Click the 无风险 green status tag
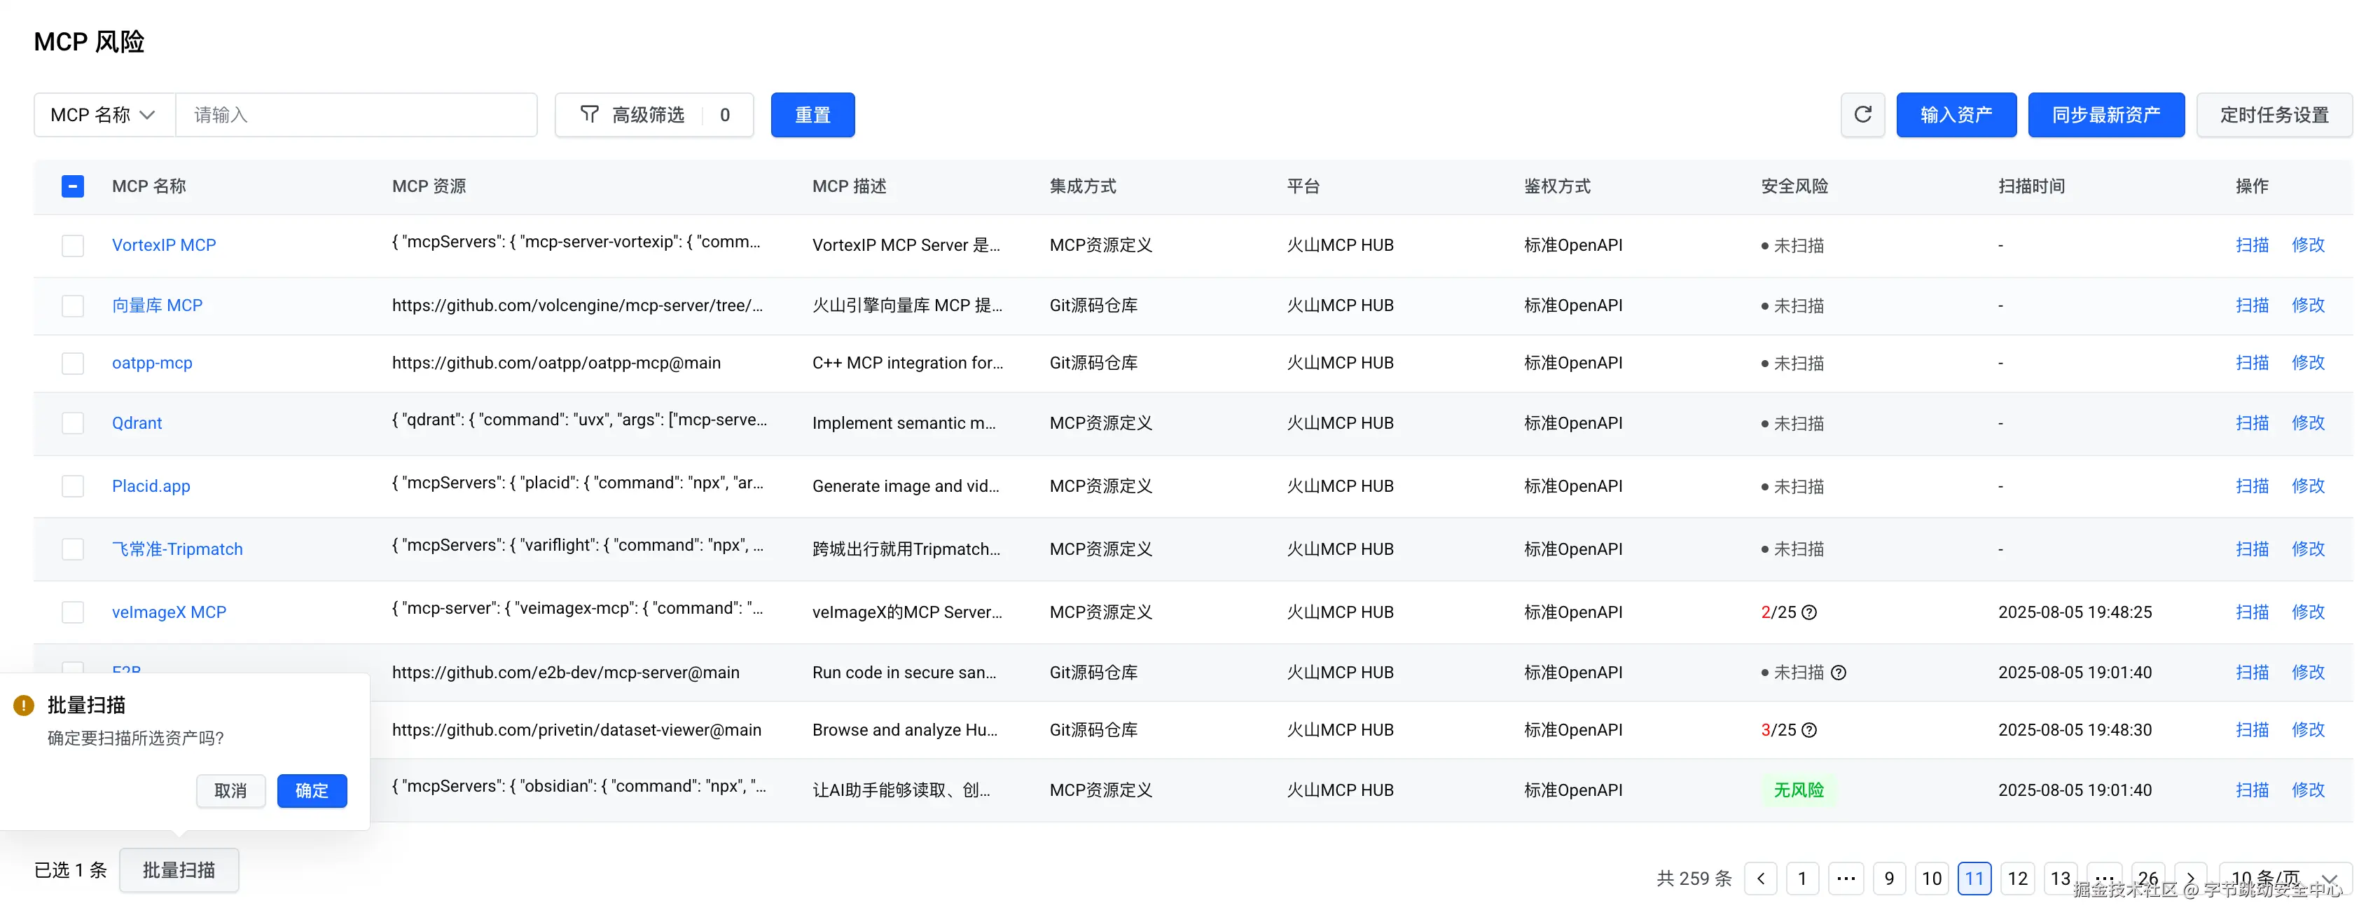 (1797, 791)
